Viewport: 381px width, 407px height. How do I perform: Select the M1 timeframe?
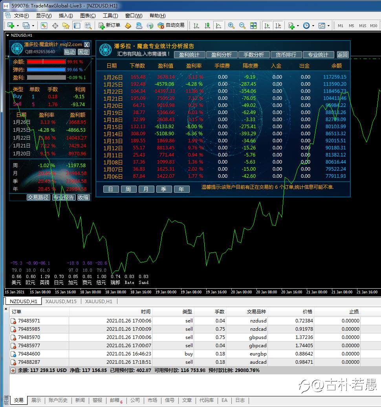pos(341,26)
